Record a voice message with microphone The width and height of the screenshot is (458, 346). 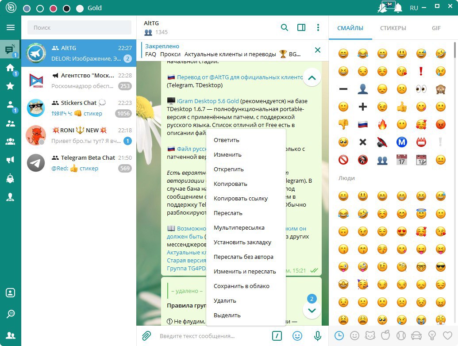(318, 336)
